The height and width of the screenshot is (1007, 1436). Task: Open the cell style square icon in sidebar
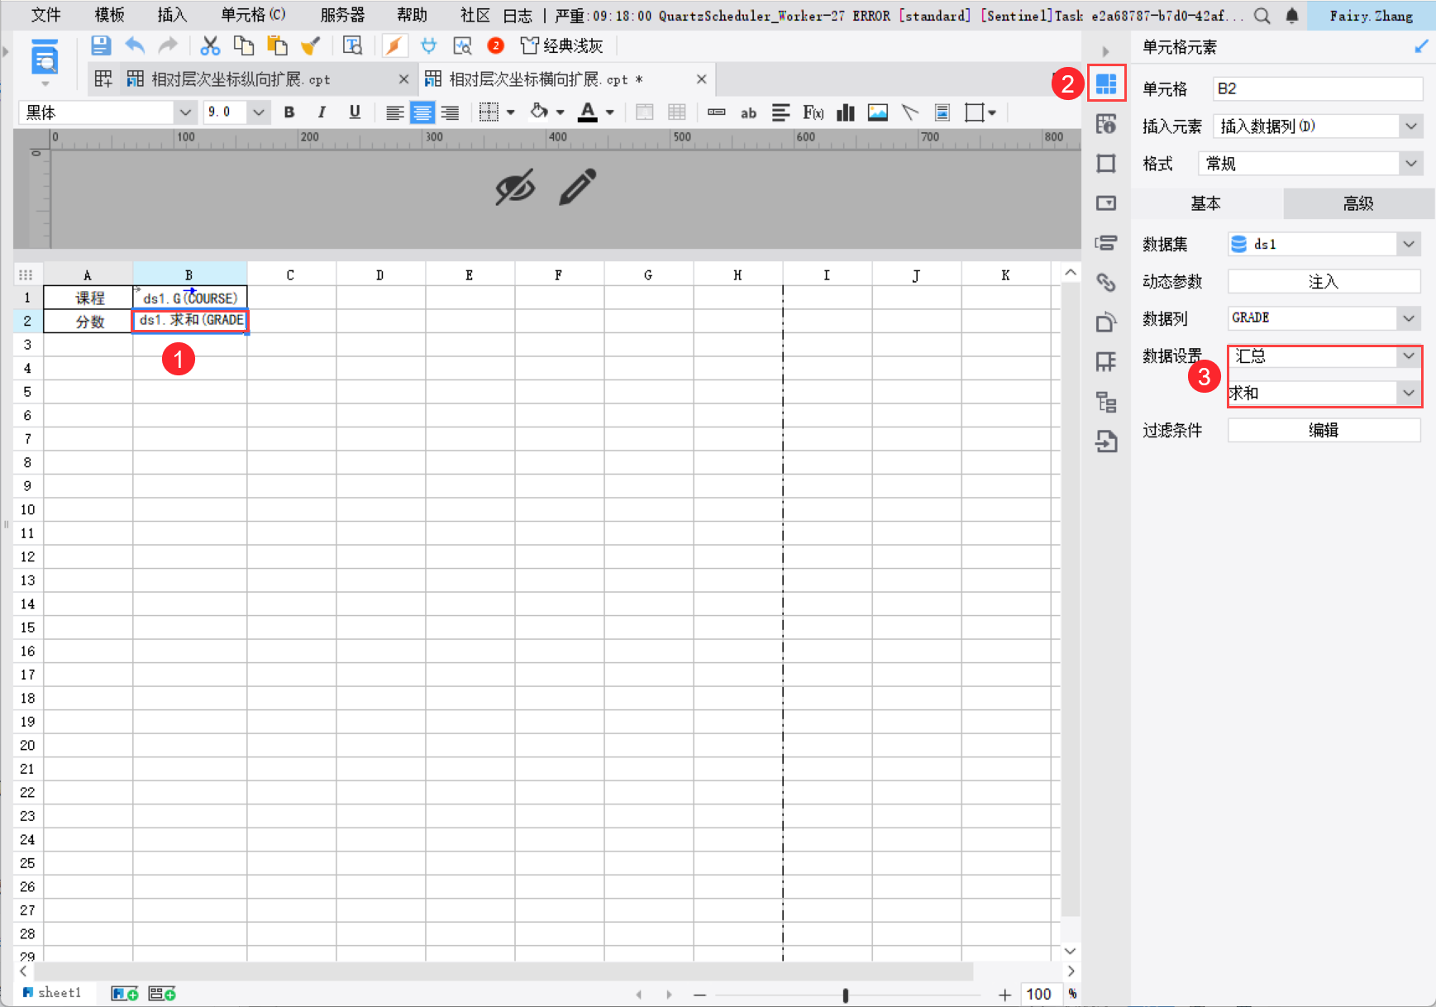click(1106, 164)
